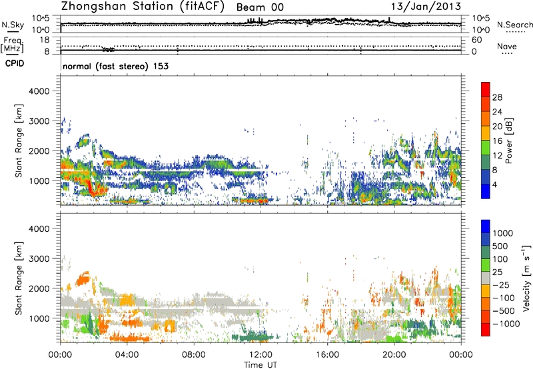Click the Time UT axis title
This screenshot has width=533, height=369.
pyautogui.click(x=261, y=365)
